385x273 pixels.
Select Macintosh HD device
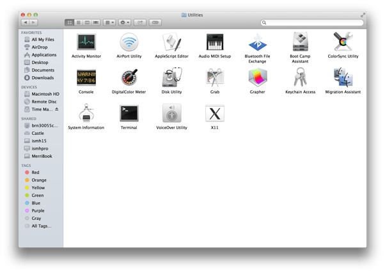click(41, 94)
